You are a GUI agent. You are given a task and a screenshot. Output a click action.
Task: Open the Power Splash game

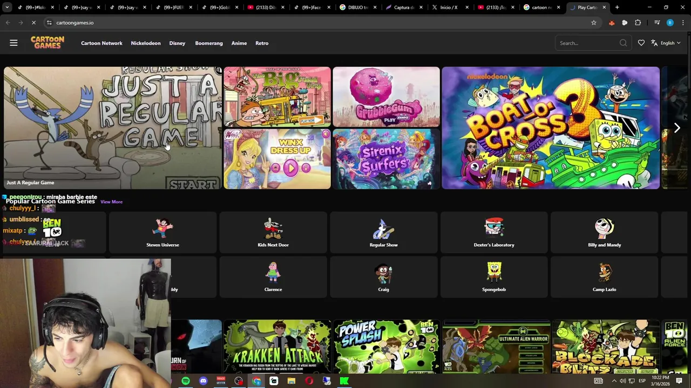pyautogui.click(x=386, y=346)
